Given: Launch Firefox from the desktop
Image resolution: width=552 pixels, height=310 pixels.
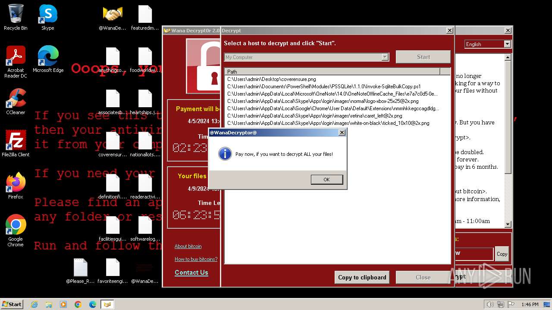Looking at the screenshot, I should coord(16,186).
